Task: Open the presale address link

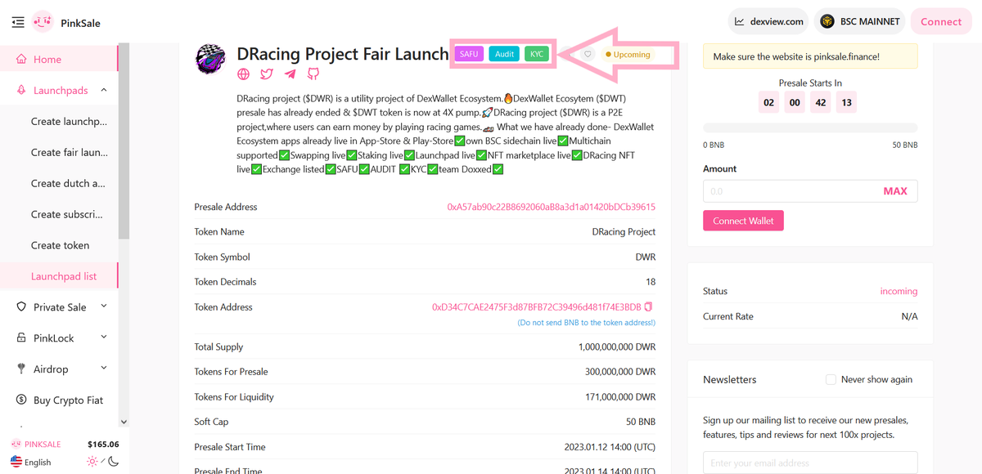Action: point(551,207)
